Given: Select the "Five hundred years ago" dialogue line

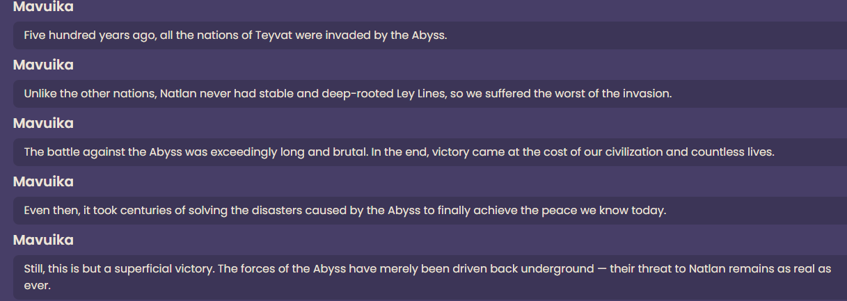Looking at the screenshot, I should (x=235, y=35).
